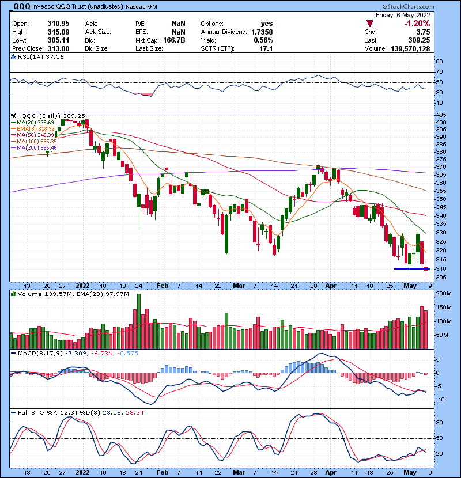The image size is (461, 478).
Task: Click the Mkt Cap value 166.7B
Action: 174,40
